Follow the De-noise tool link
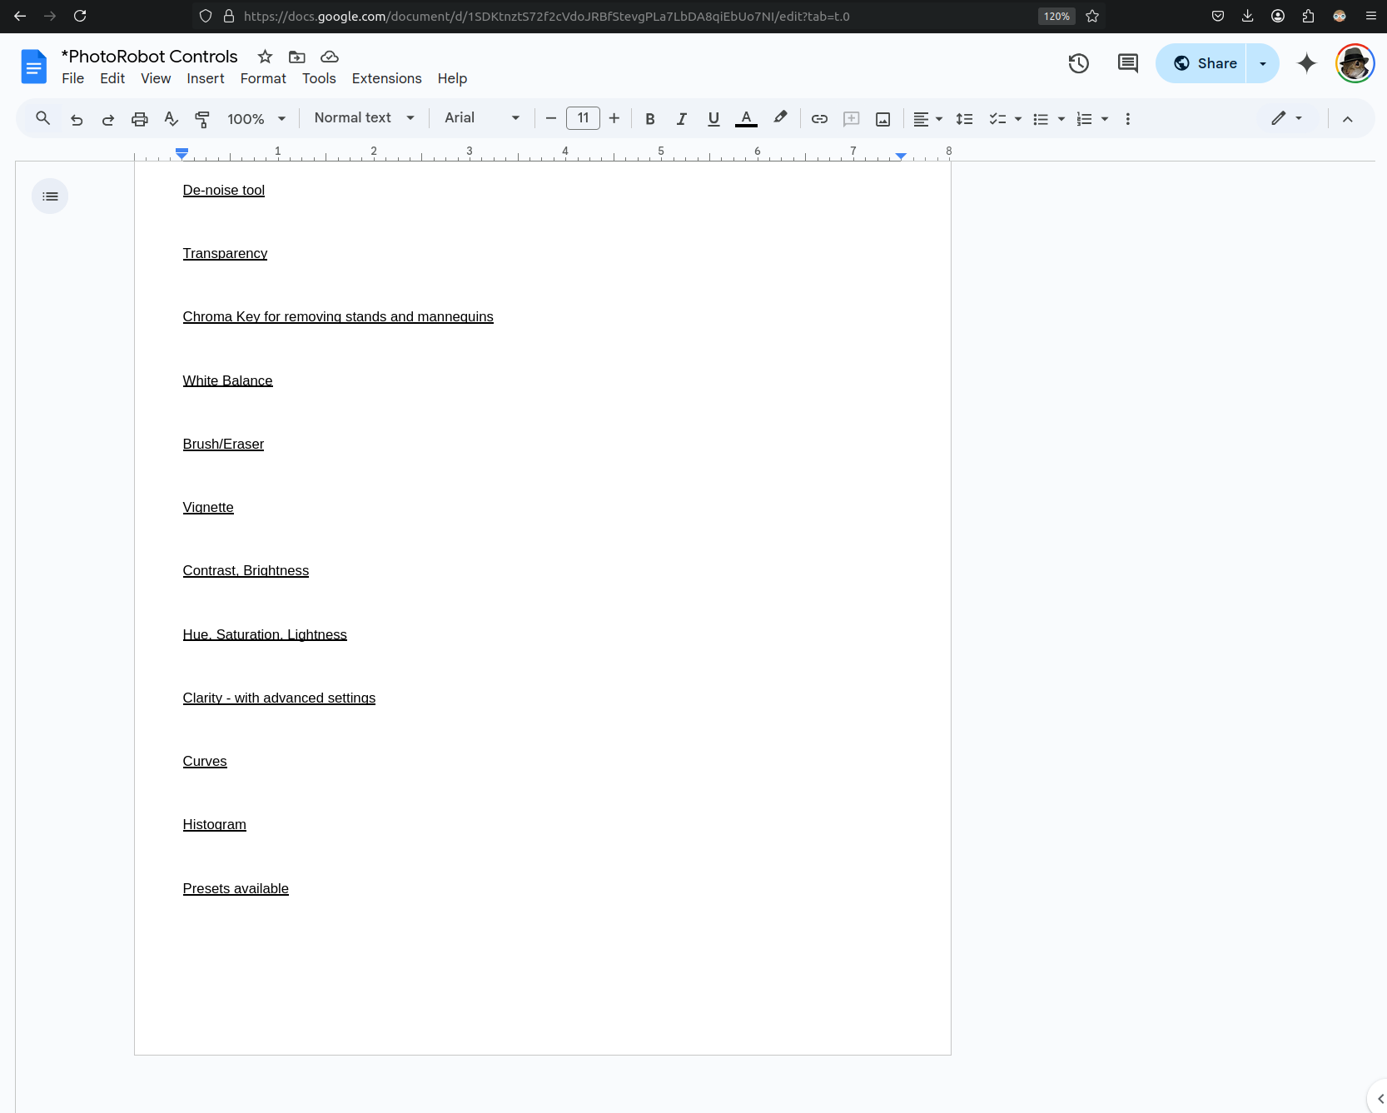The image size is (1387, 1113). [x=224, y=191]
